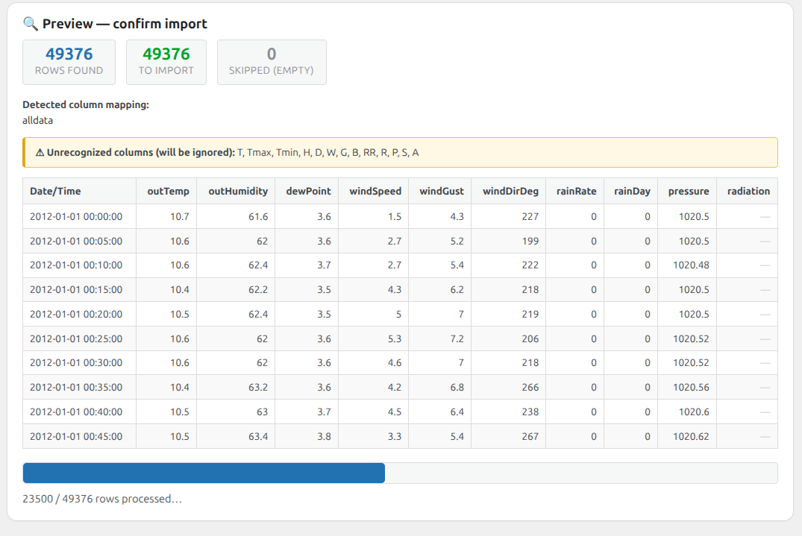Click the dewPoint value 3.8
This screenshot has width=802, height=536.
[x=324, y=436]
